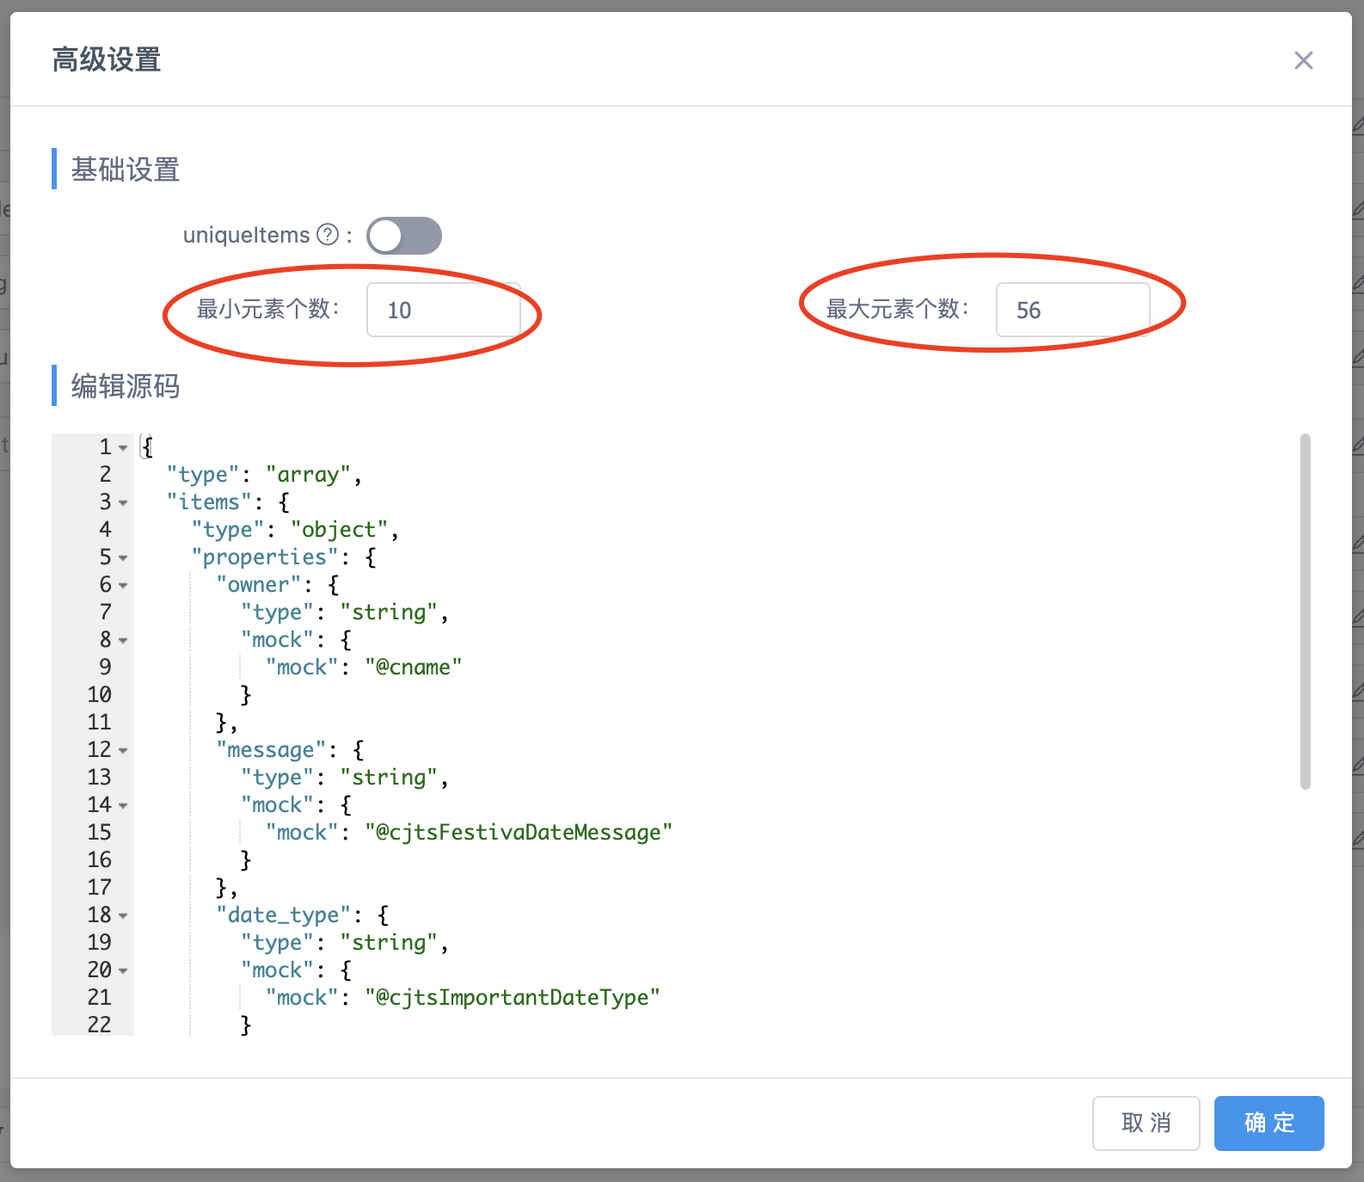Screen dimensions: 1364x1182
Task: Click line number 22 in gutter
Action: coord(100,1025)
